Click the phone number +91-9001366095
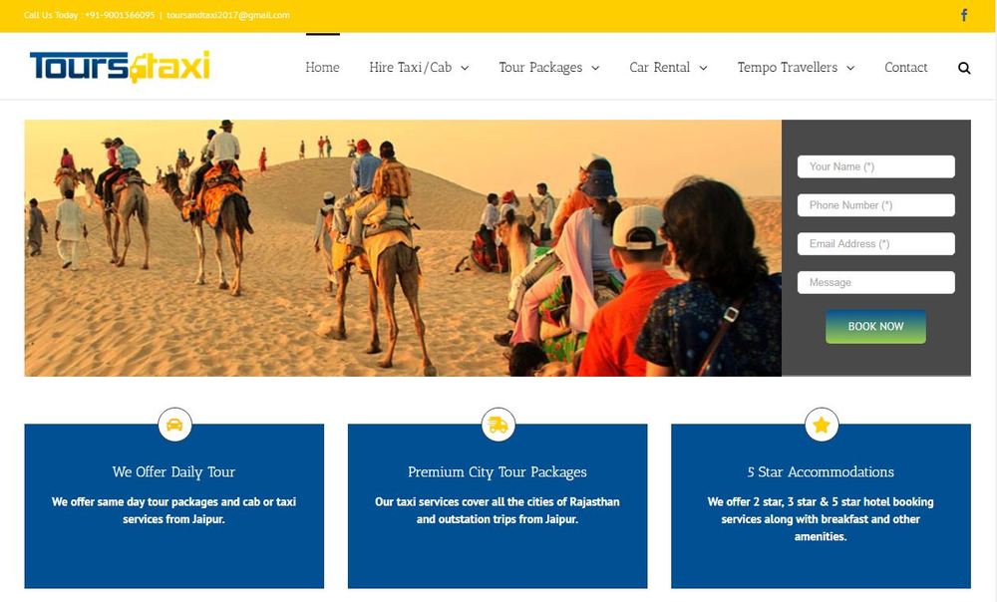The height and width of the screenshot is (602, 997). tap(120, 15)
